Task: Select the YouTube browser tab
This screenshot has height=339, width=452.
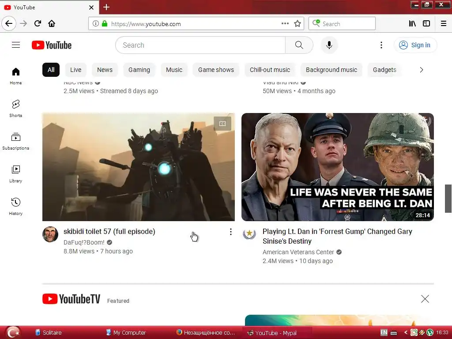Action: coord(49,8)
